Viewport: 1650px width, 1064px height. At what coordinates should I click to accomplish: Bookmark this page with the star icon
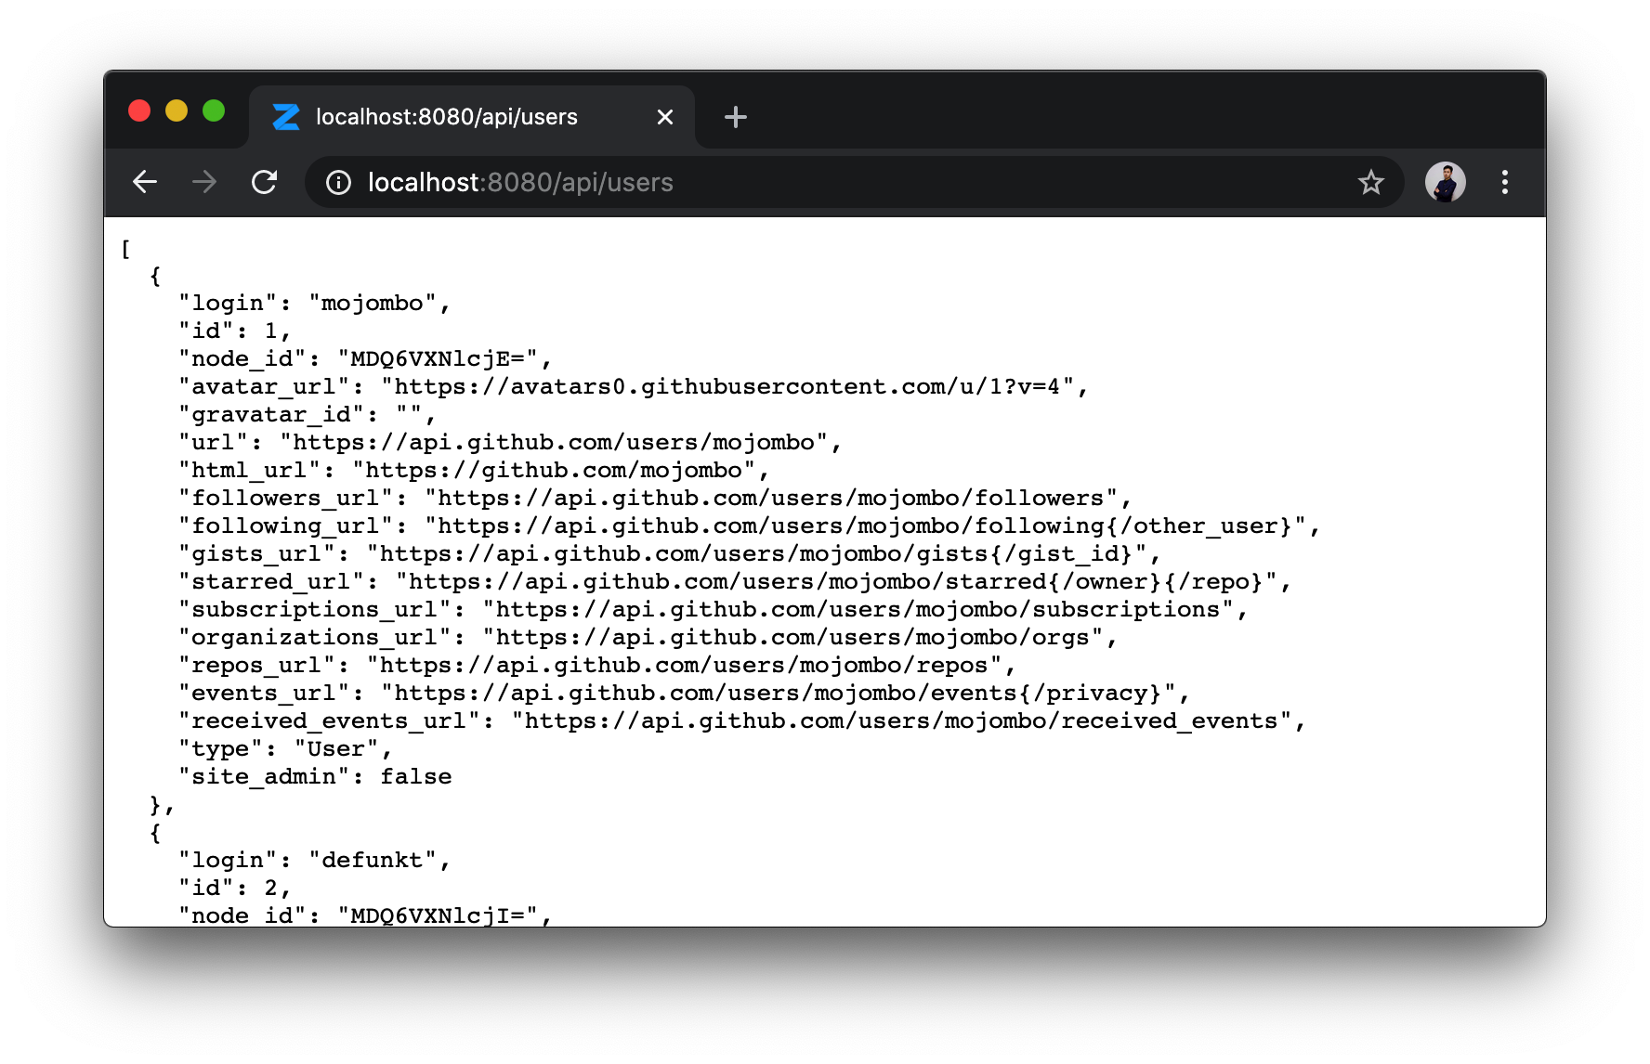[1371, 183]
